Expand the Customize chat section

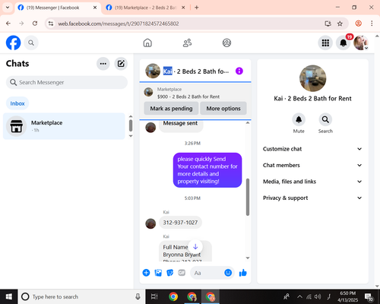pyautogui.click(x=312, y=149)
